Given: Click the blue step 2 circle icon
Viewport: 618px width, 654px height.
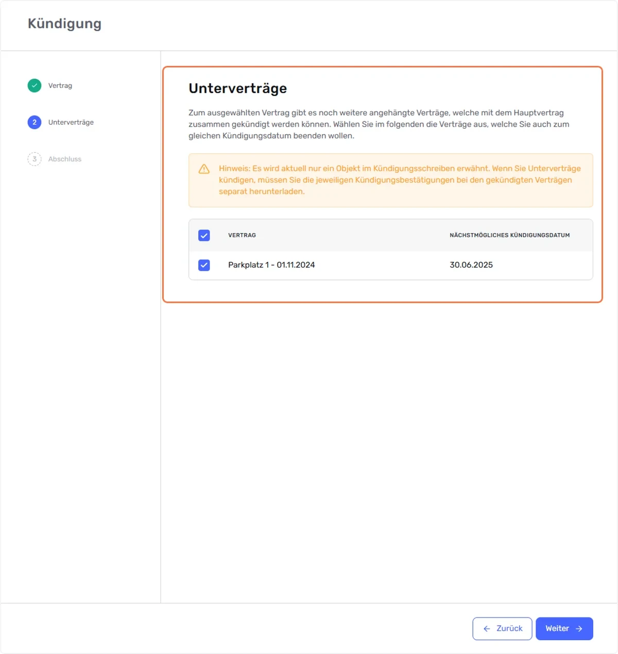Looking at the screenshot, I should pyautogui.click(x=35, y=122).
